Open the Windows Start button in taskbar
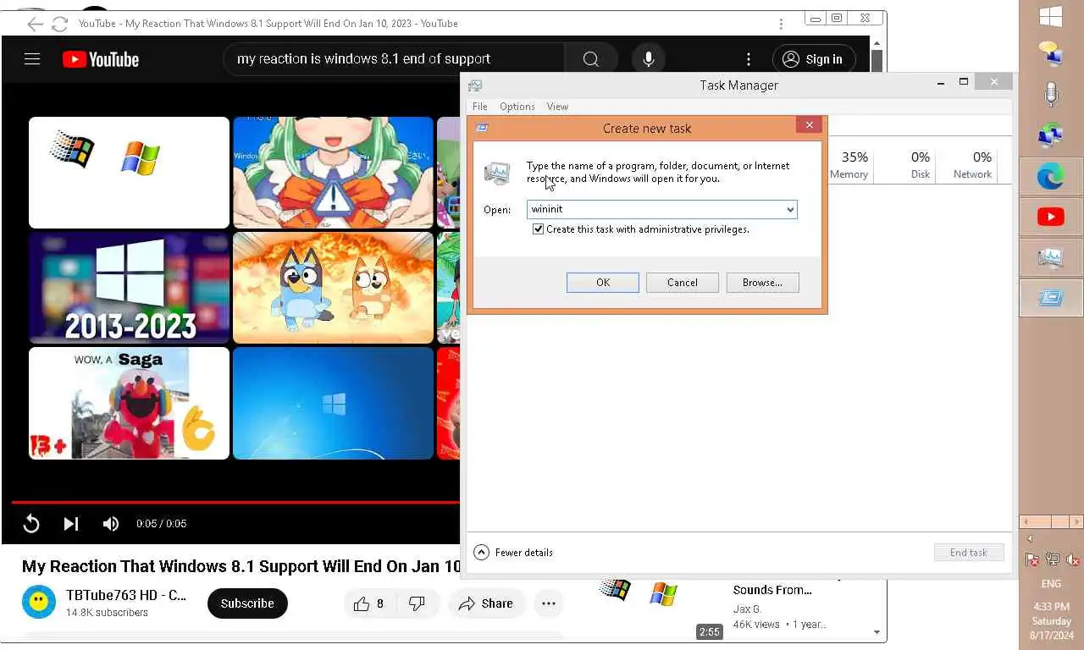The image size is (1084, 650). 1051,17
